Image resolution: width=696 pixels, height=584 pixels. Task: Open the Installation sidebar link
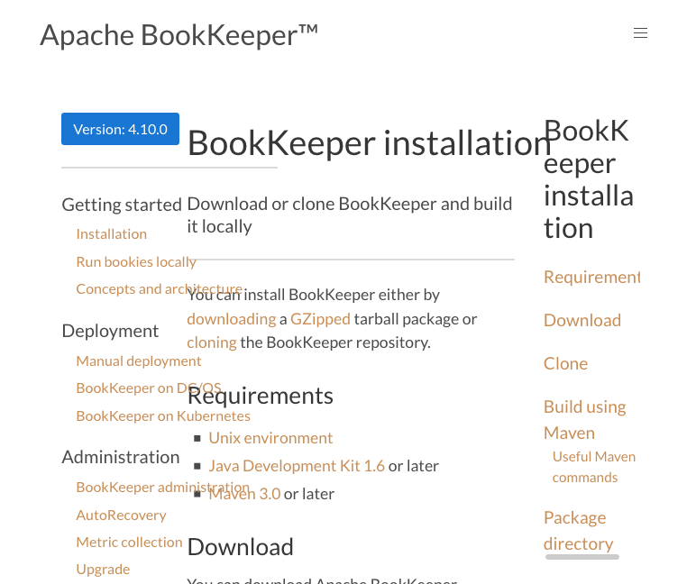pyautogui.click(x=112, y=233)
